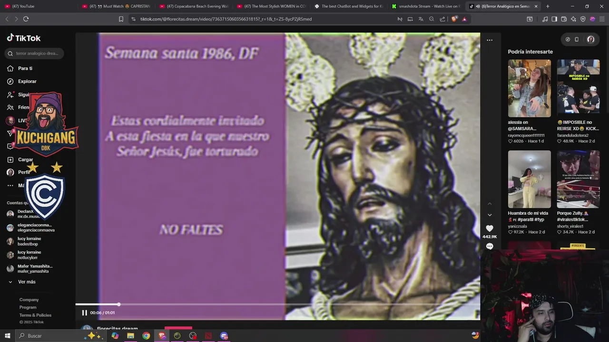The height and width of the screenshot is (342, 609).
Task: Open video options three-dot menu
Action: [x=490, y=40]
